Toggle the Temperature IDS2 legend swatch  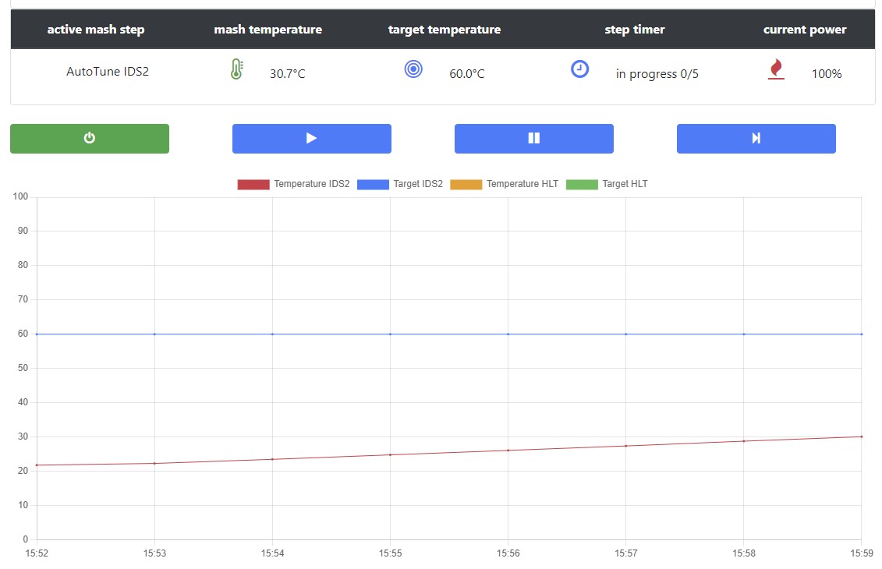pyautogui.click(x=253, y=185)
